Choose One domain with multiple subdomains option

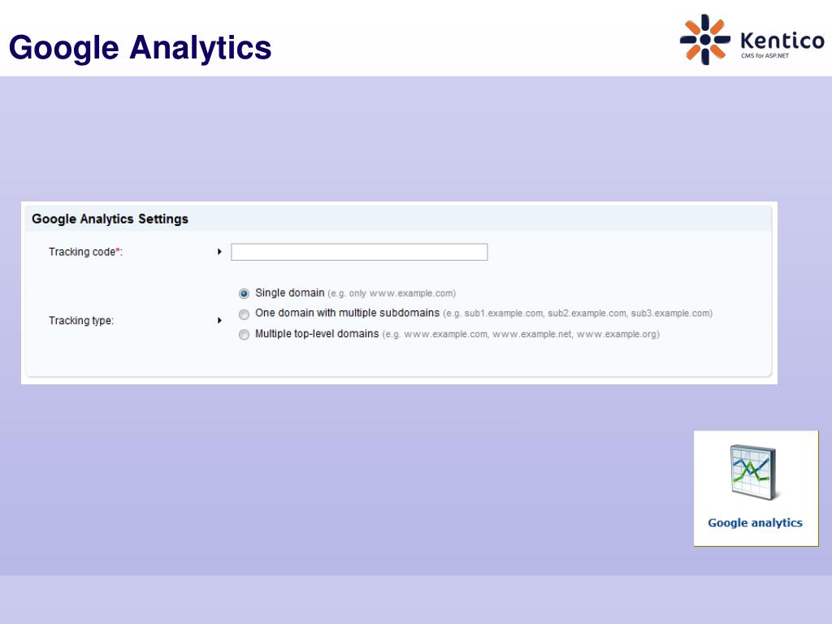(244, 314)
